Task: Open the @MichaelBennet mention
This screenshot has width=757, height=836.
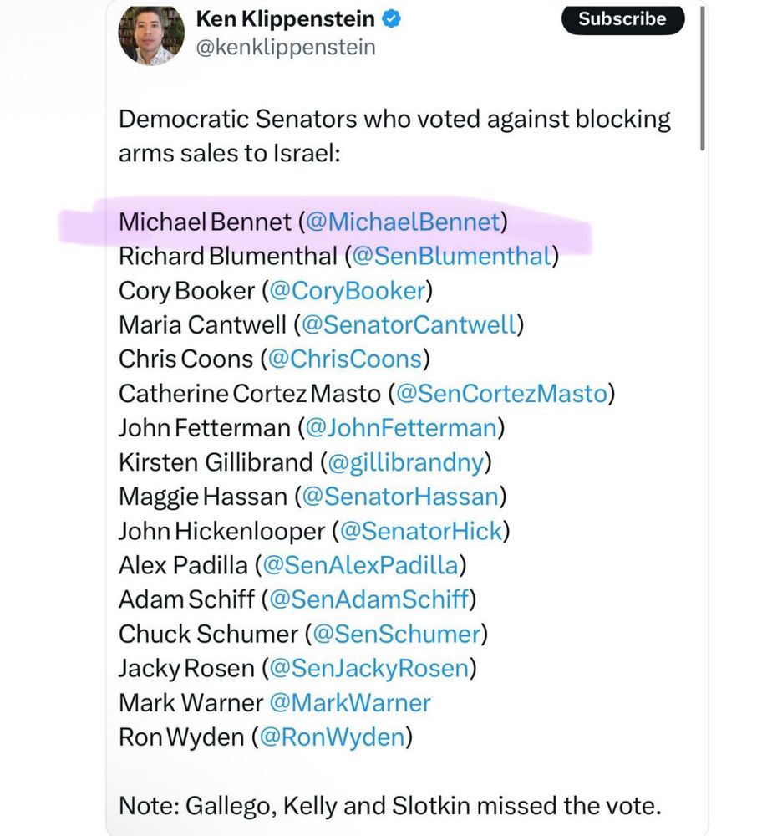Action: point(403,222)
